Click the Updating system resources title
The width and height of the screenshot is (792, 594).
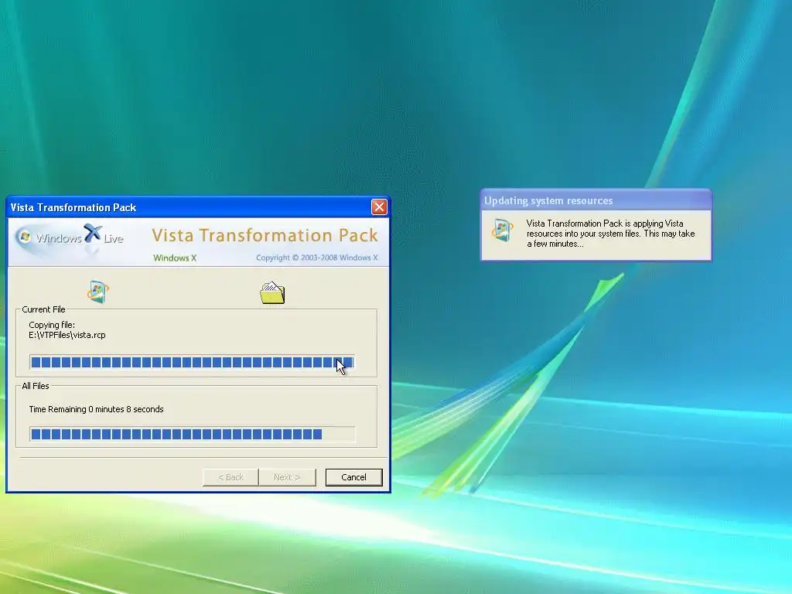pyautogui.click(x=548, y=200)
